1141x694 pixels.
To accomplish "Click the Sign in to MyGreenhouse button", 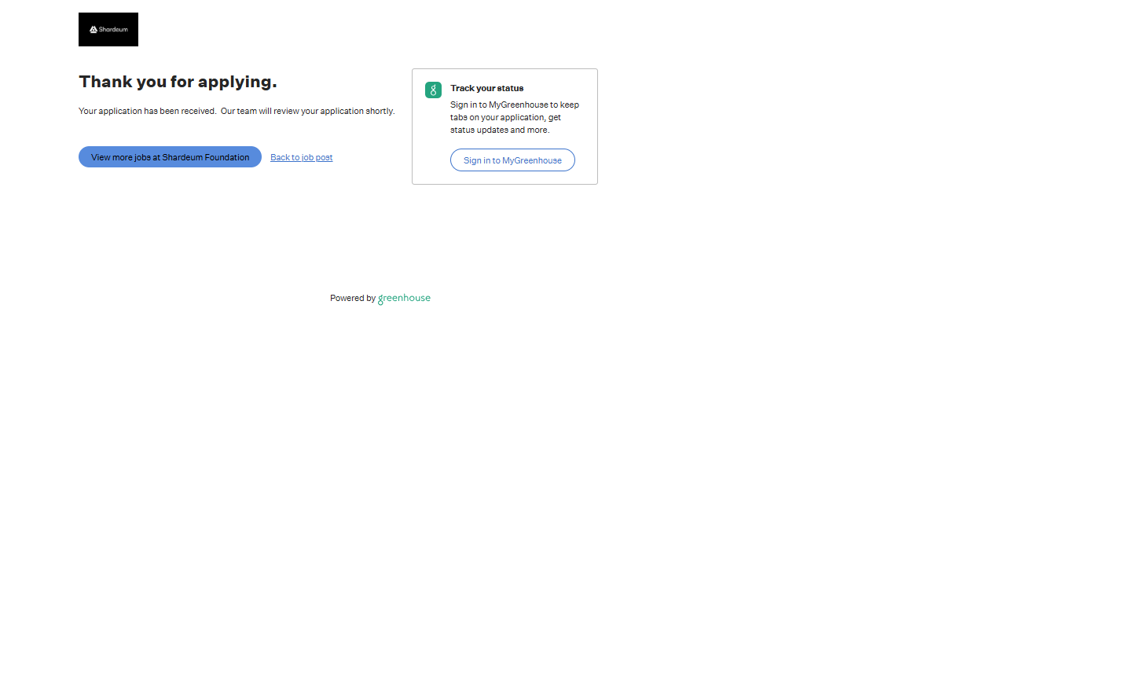I will 512,160.
